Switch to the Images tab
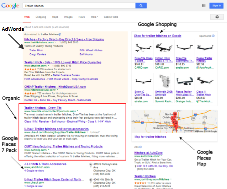This screenshot has width=227, height=189. point(68,17)
